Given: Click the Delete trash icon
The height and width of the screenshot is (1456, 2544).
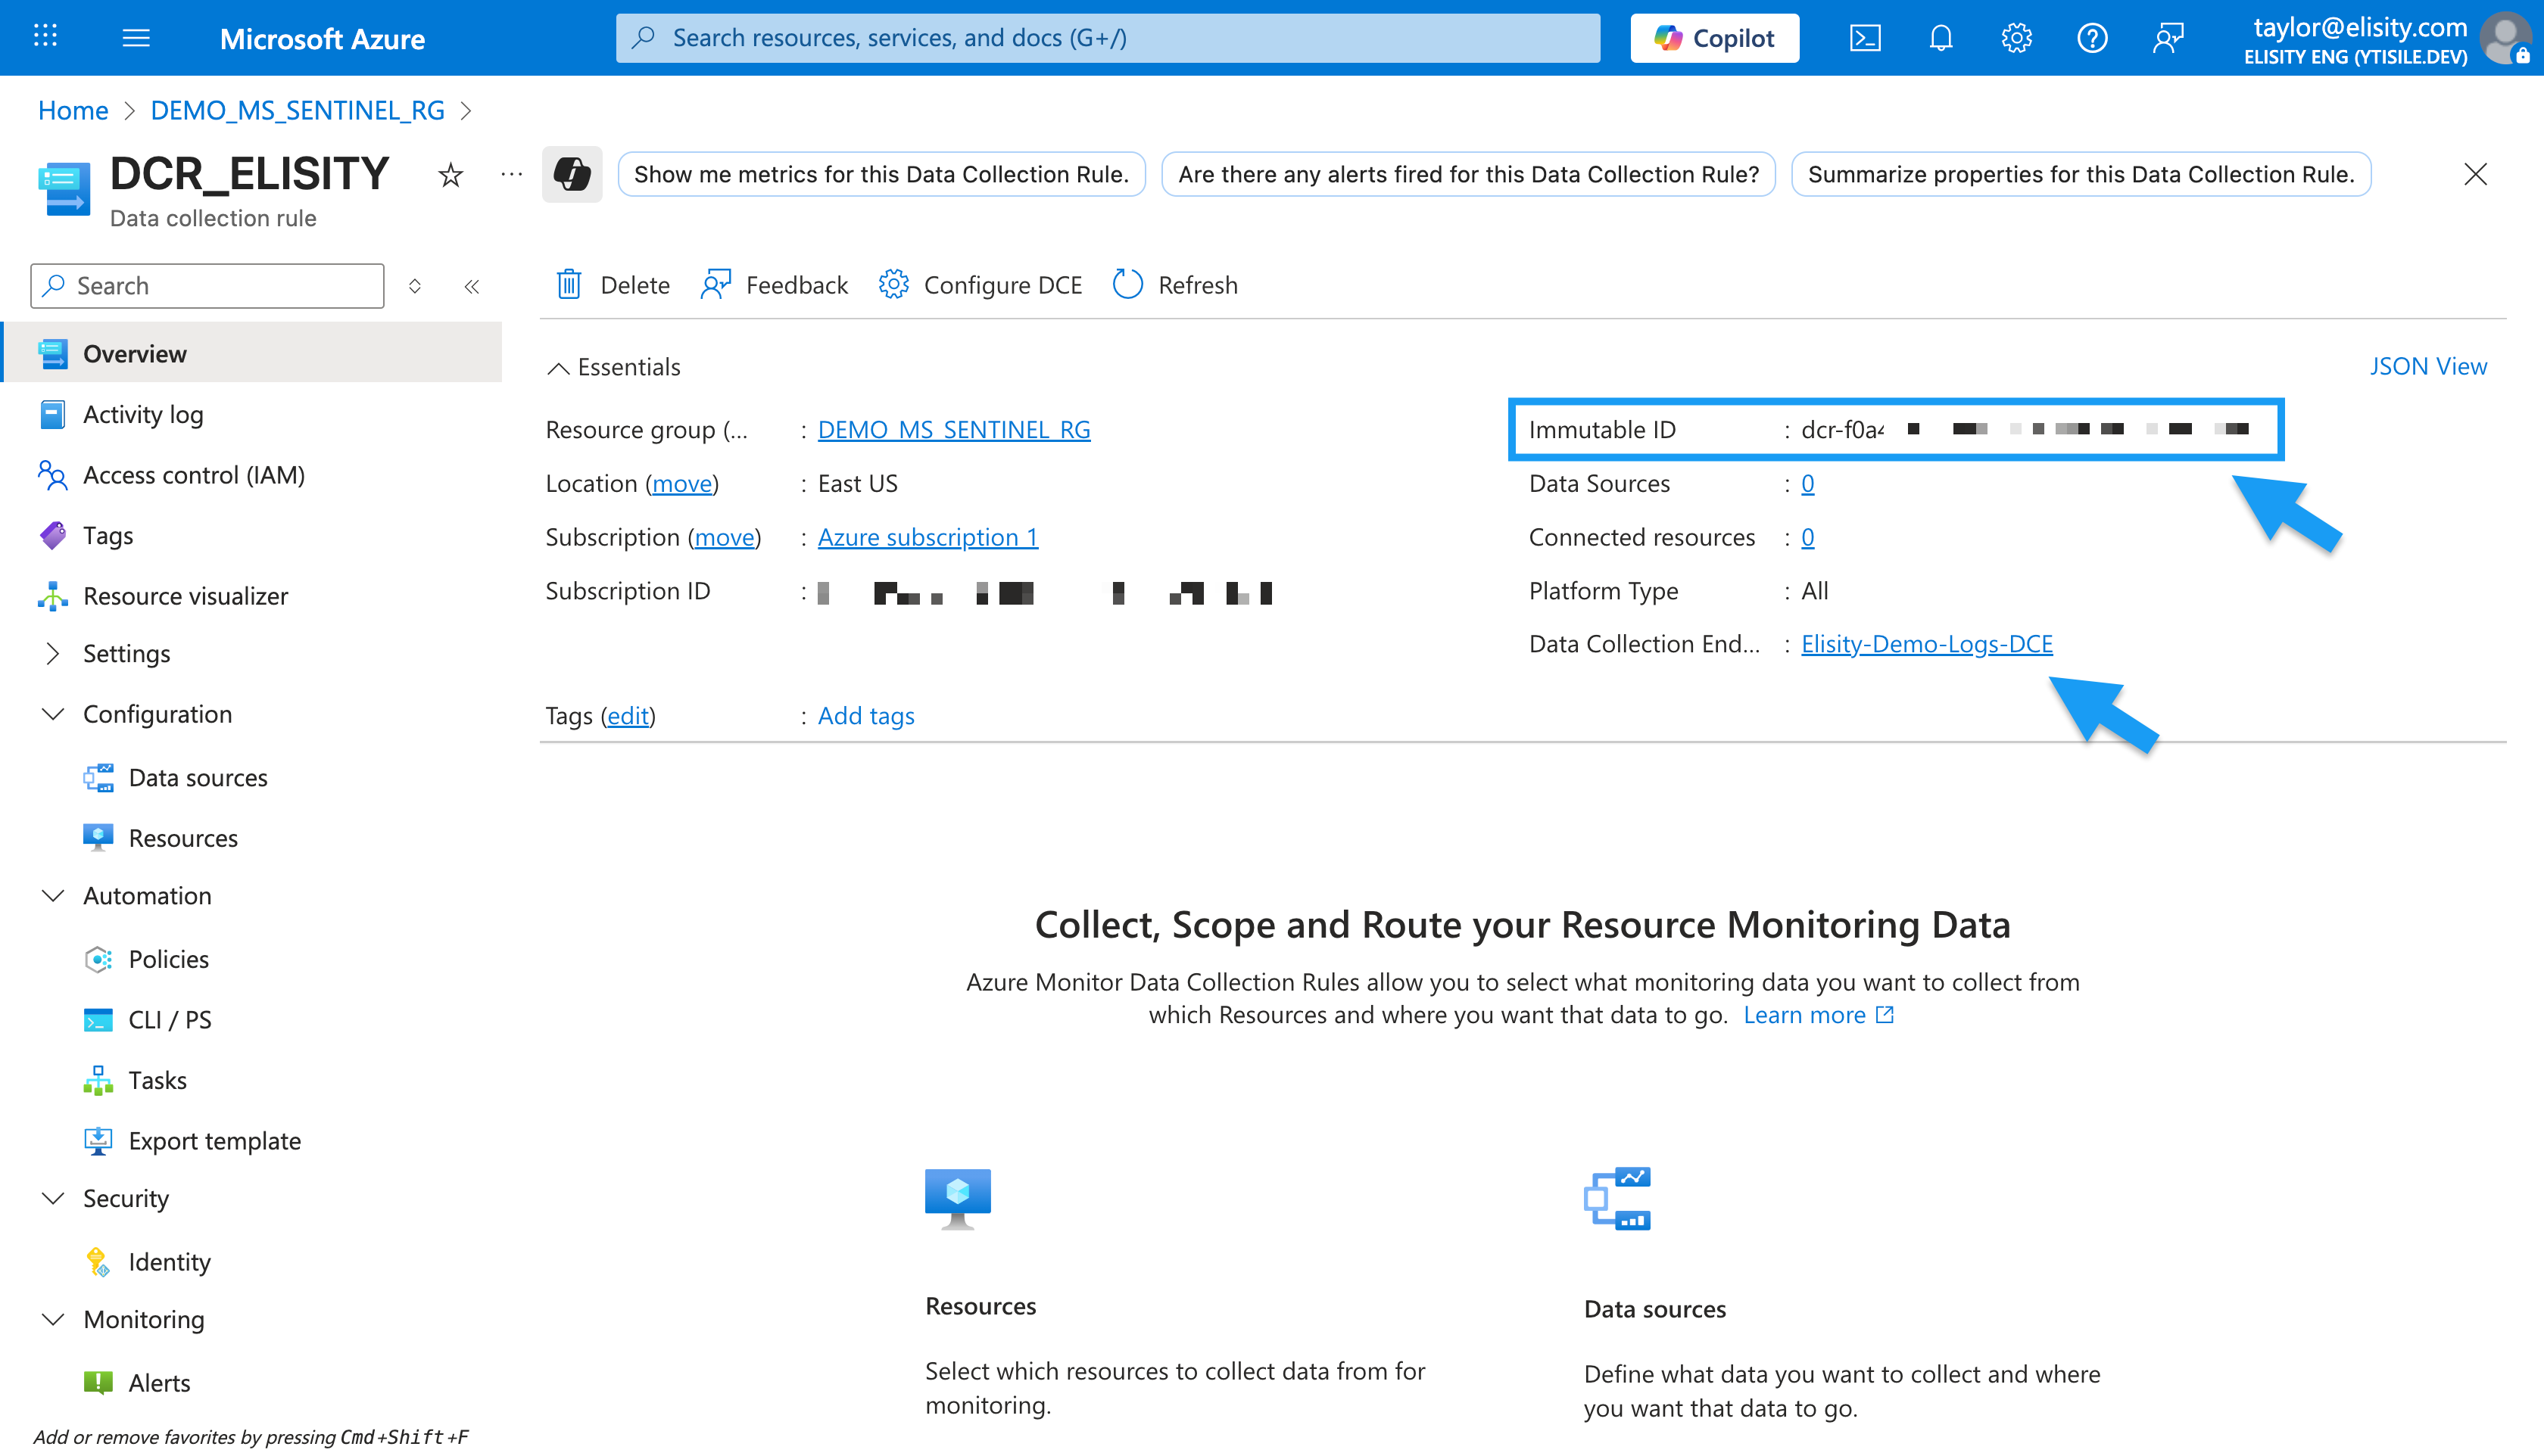Looking at the screenshot, I should coord(569,285).
